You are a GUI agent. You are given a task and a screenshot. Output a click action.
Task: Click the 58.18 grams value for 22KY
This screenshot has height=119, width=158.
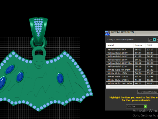pos(138,66)
